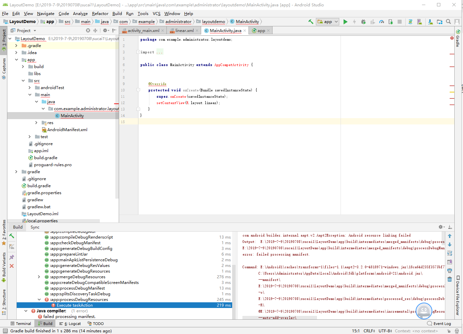Click Sync Project with Gradle Files icon
Screen dimensions: 463x334
coord(410,22)
